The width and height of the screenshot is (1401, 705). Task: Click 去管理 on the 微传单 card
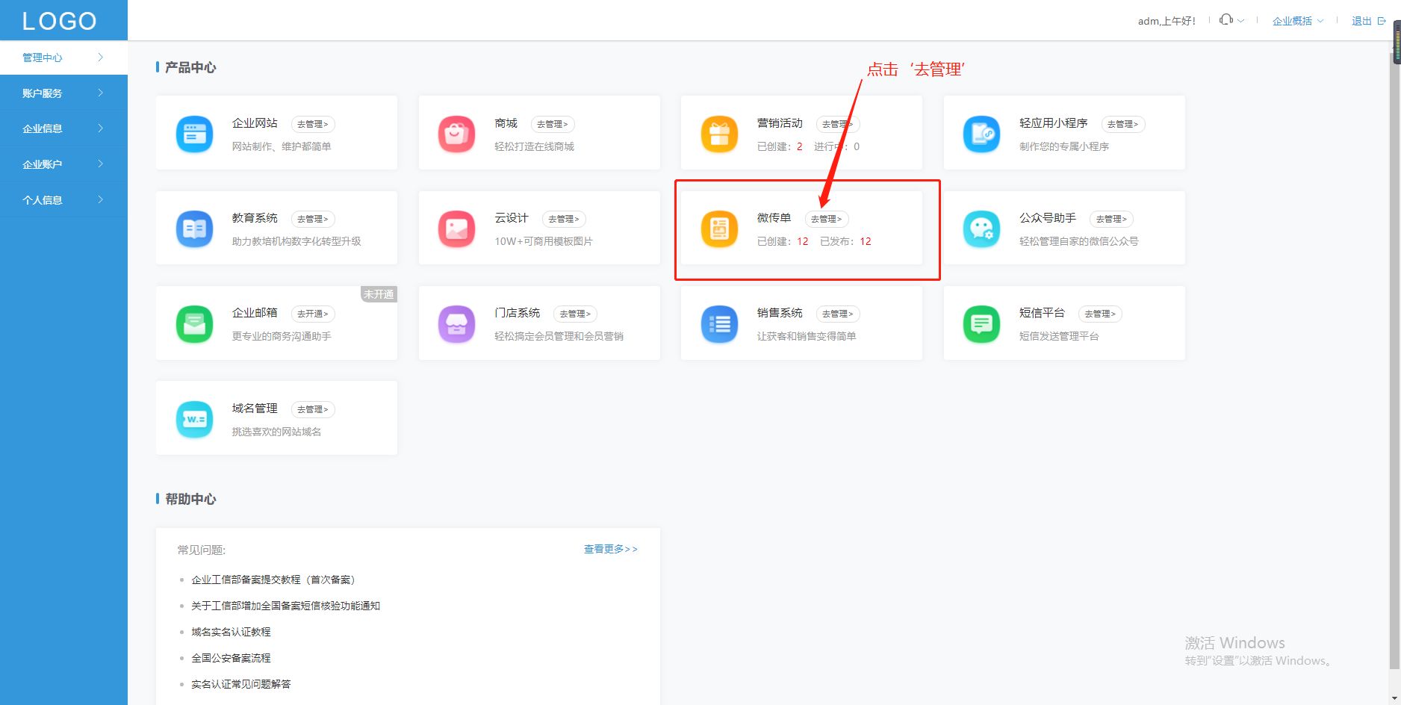pos(827,219)
